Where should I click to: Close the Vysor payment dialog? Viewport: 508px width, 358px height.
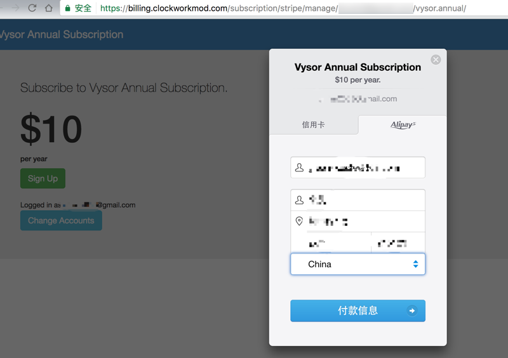click(x=436, y=60)
